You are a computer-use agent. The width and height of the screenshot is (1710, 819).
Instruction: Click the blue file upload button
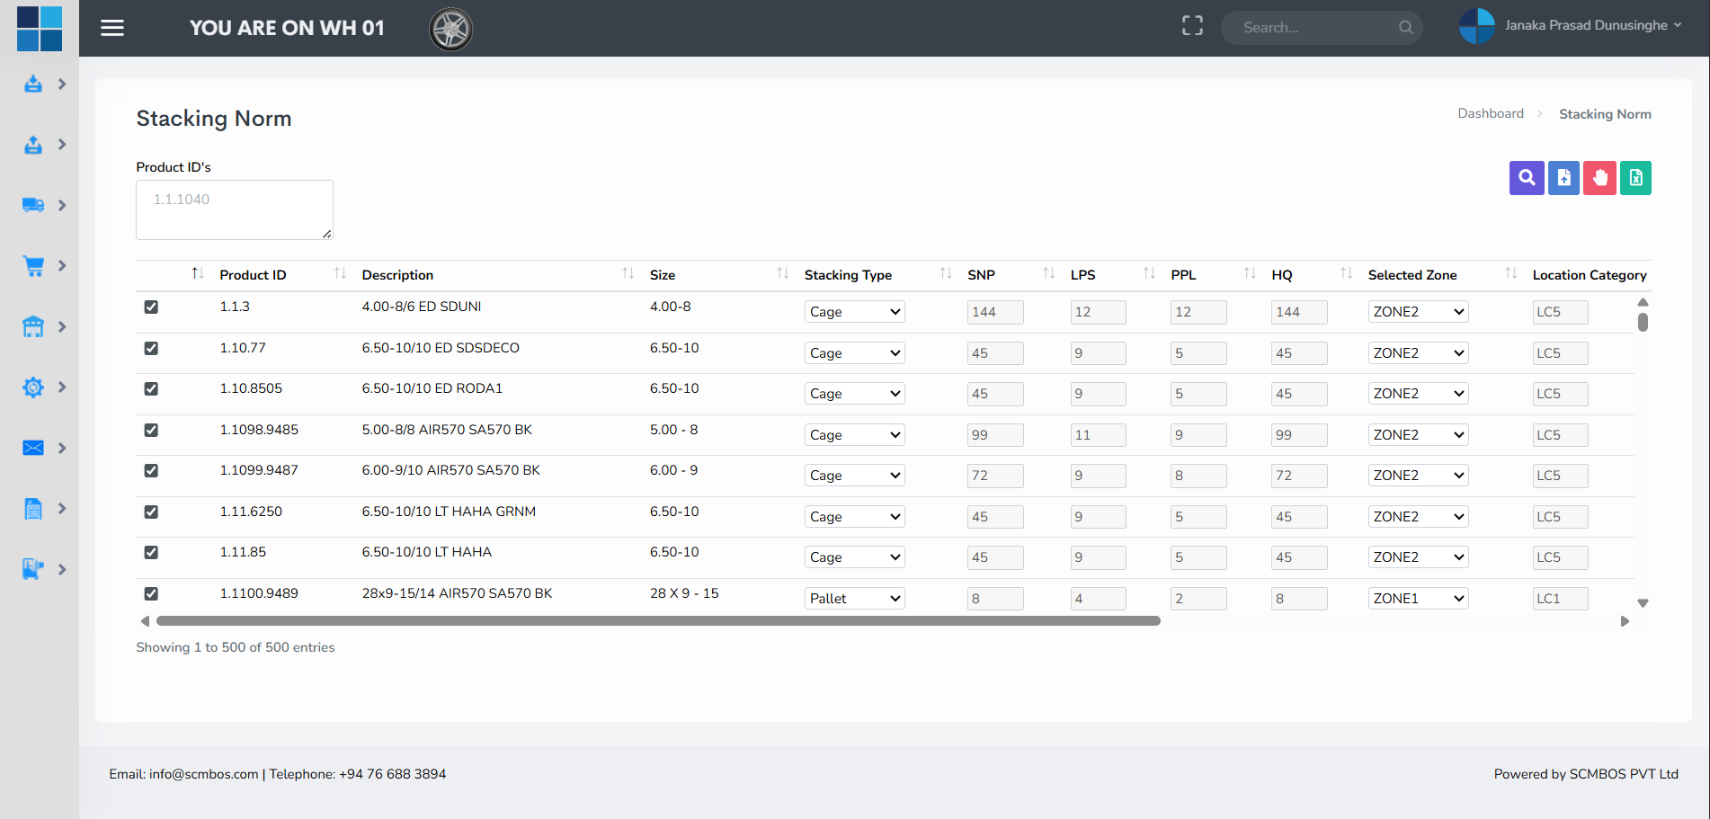coord(1563,178)
